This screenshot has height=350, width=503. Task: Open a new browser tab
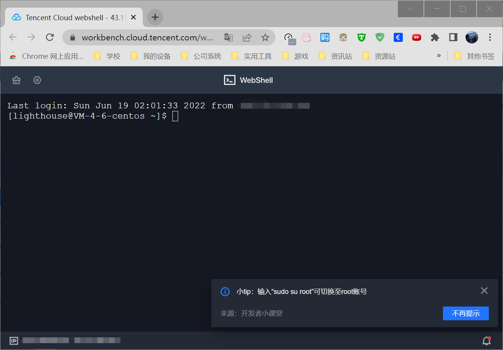coord(155,17)
